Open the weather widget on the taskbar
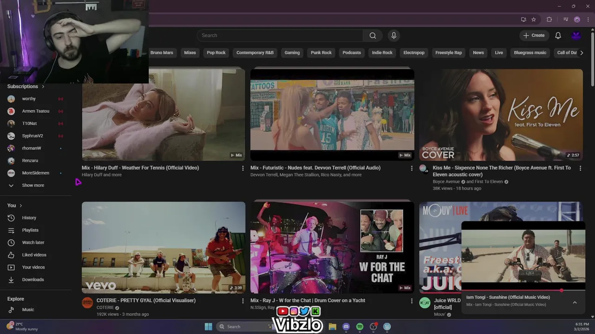The image size is (595, 334). click(x=22, y=327)
